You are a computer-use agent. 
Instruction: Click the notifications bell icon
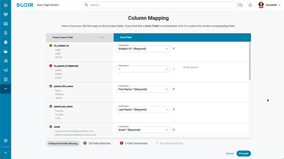click(x=250, y=5)
